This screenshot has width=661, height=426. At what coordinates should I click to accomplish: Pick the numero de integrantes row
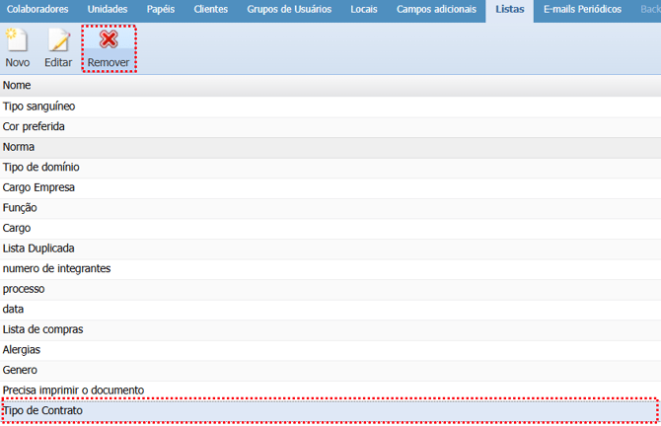pos(56,268)
